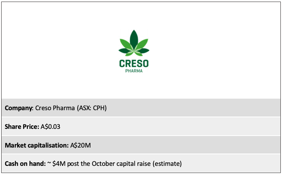Screen dimensions: 282x175
Task: Click the '(ASX: CPH)' ticker text
Action: coord(92,108)
